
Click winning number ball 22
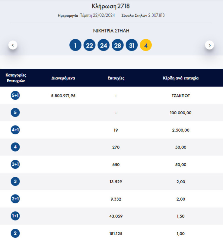(x=89, y=45)
